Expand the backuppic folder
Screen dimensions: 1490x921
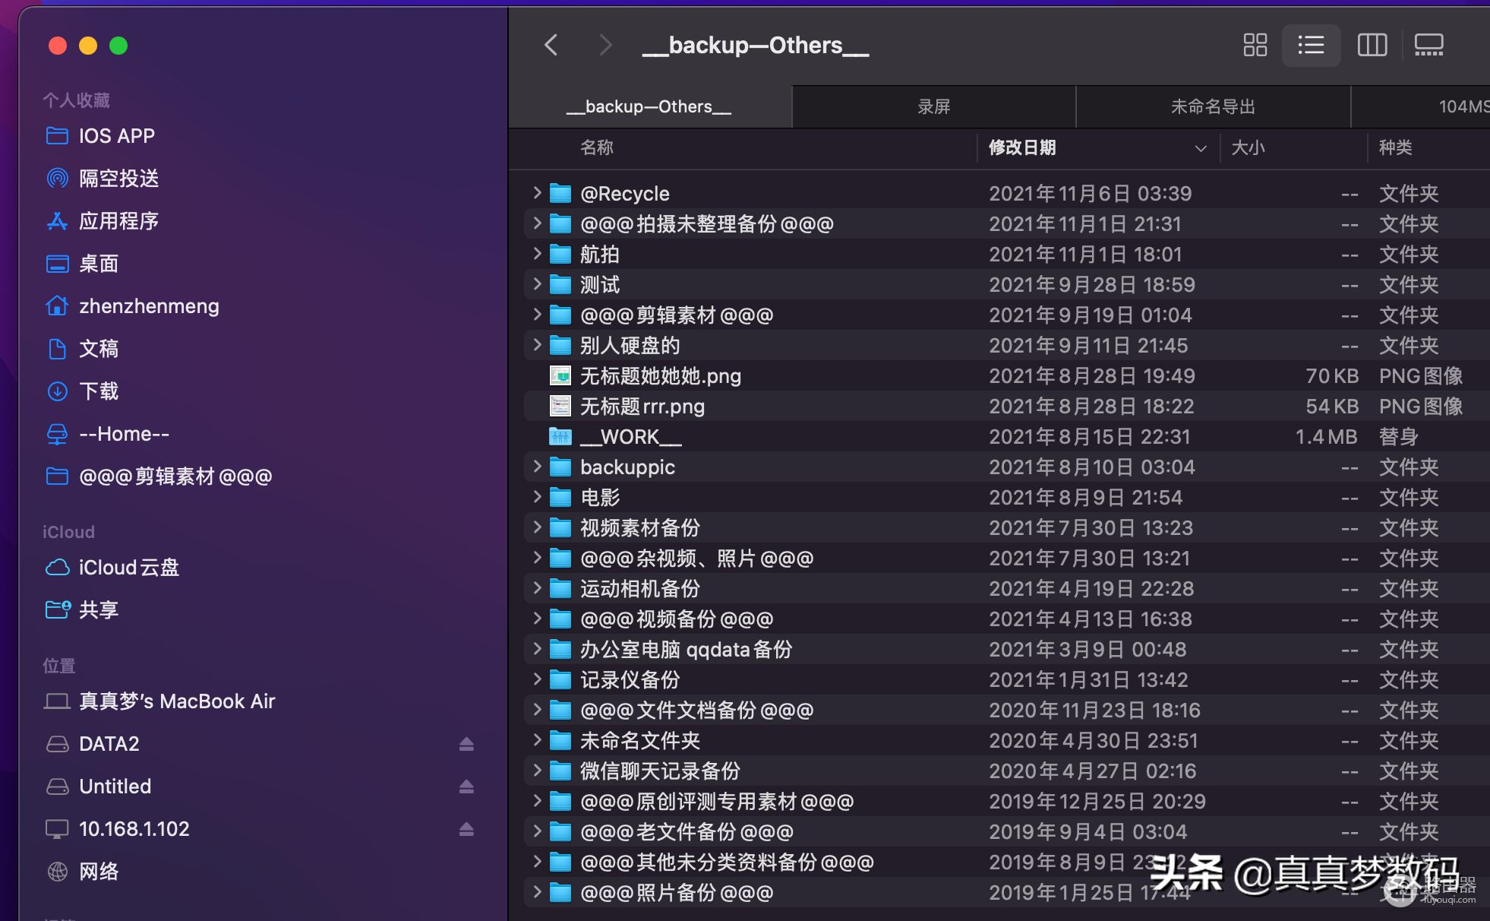click(x=537, y=467)
